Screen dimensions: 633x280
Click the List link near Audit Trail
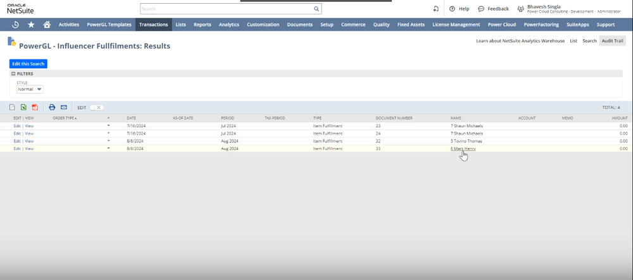(573, 40)
